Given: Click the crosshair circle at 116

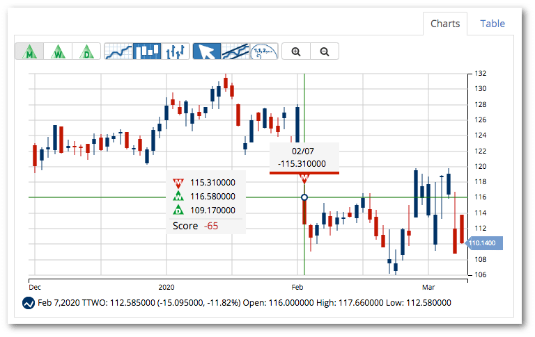Looking at the screenshot, I should 304,197.
